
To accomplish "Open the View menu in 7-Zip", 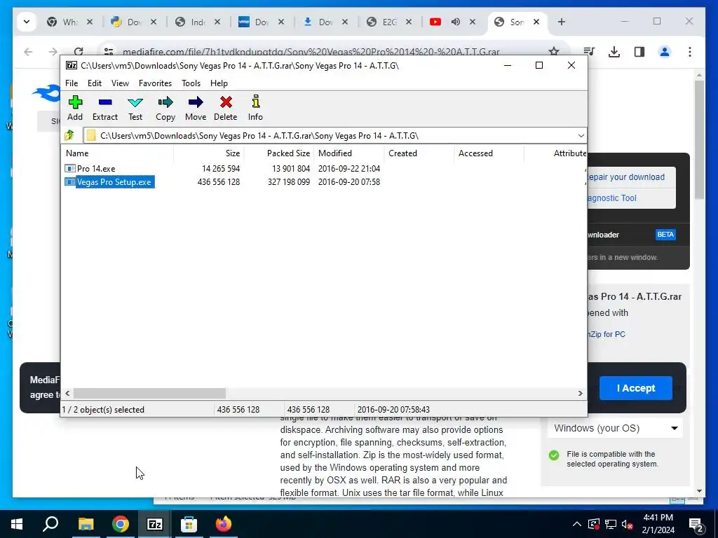I will (120, 83).
